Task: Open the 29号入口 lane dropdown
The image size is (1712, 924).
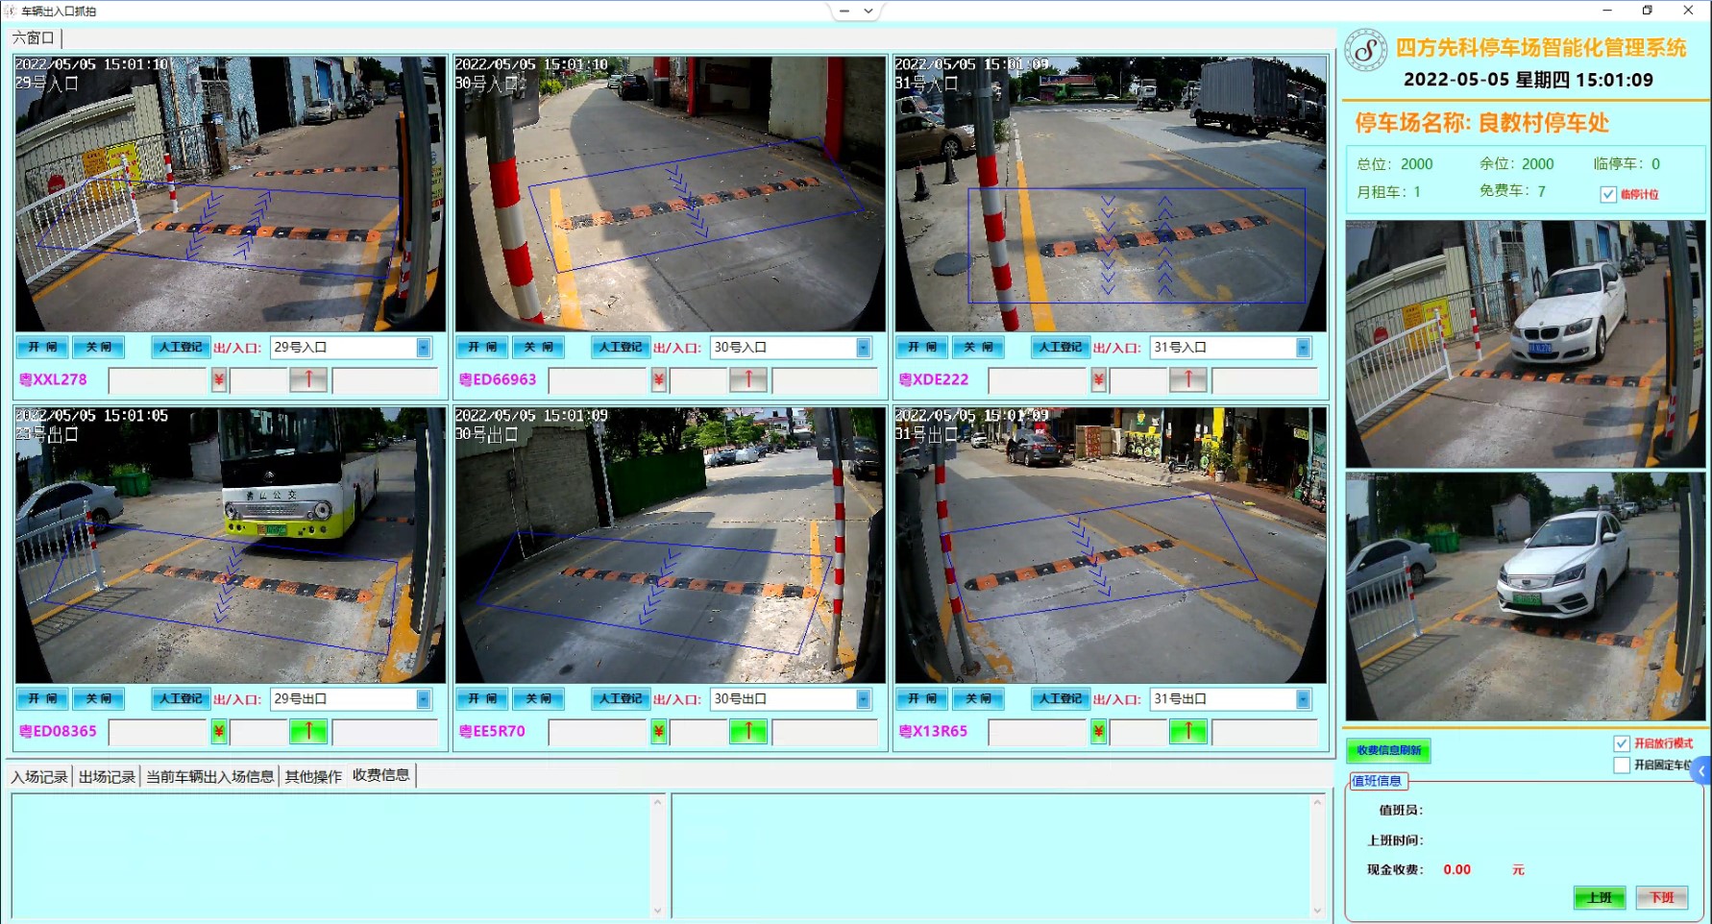Action: click(x=423, y=348)
